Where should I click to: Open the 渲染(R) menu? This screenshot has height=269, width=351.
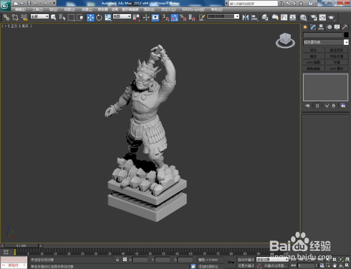click(x=149, y=9)
